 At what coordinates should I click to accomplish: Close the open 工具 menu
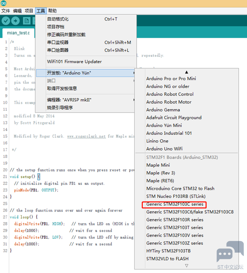coord(41,11)
